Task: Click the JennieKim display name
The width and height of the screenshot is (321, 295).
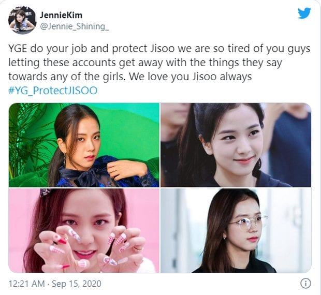Action: (61, 15)
